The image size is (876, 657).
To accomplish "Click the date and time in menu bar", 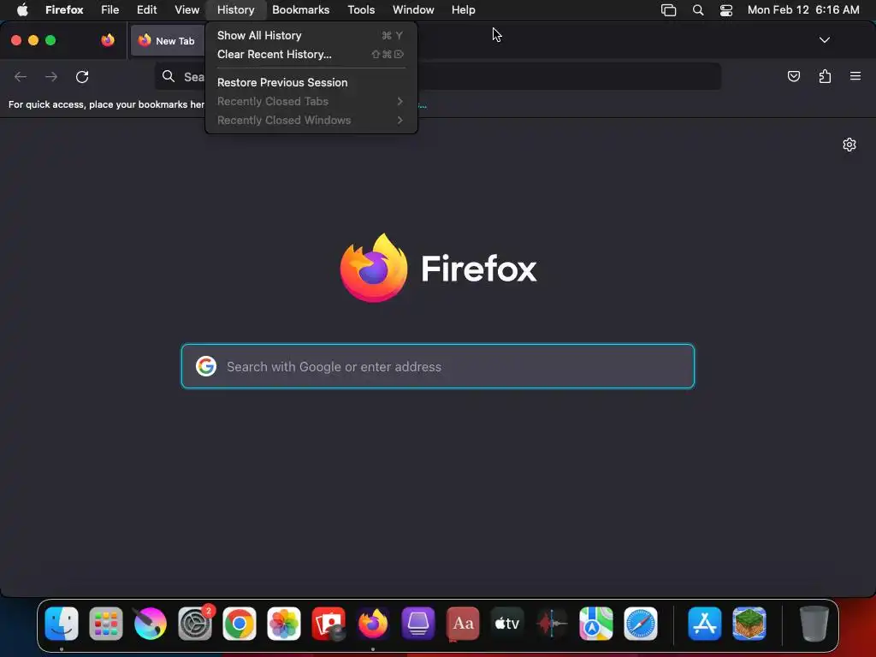I will (802, 9).
